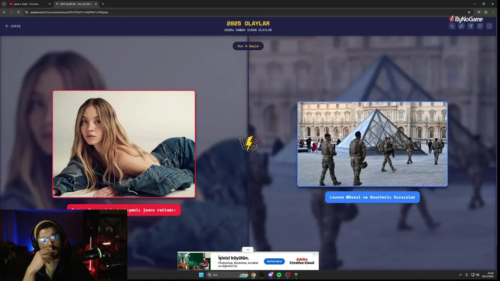500x281 pixels.
Task: Close the 2025 OLAYLAR tab
Action: tap(96, 4)
